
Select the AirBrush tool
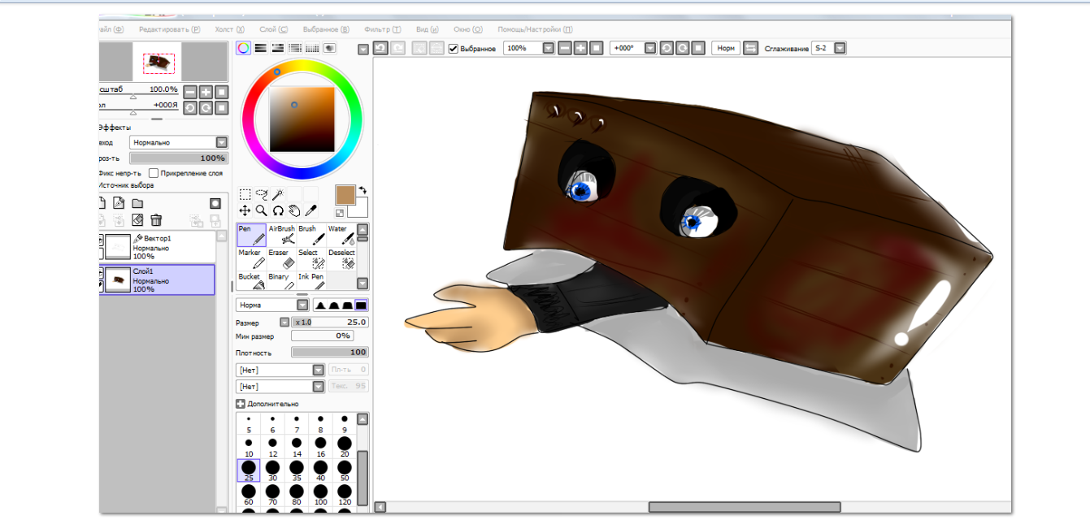[x=281, y=235]
